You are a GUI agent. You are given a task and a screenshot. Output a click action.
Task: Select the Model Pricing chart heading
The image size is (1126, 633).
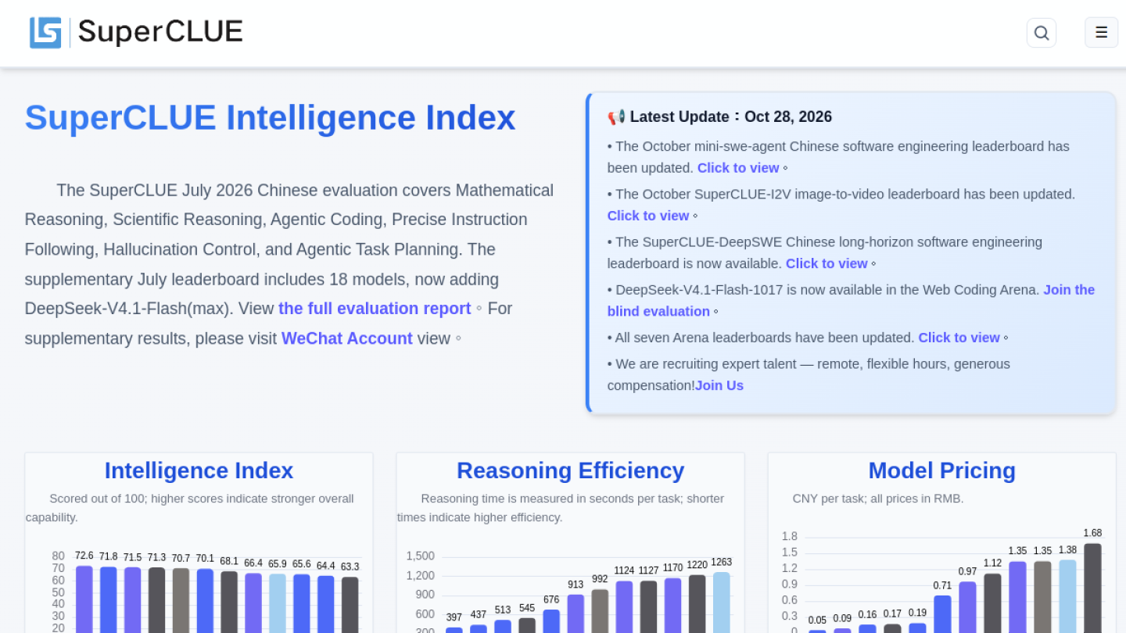(941, 470)
